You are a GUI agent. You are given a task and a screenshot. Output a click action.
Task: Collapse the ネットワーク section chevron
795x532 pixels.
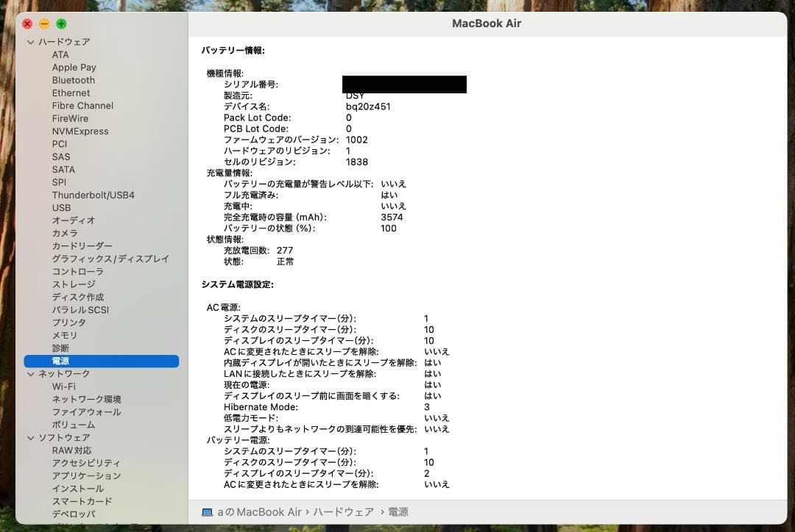(31, 374)
